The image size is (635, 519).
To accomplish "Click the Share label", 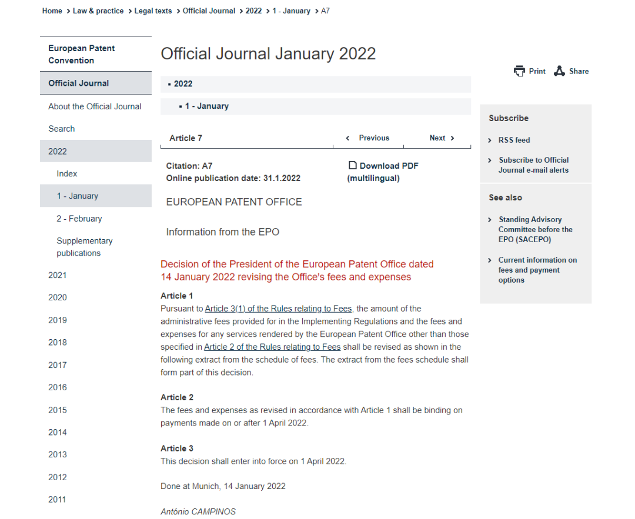I will click(x=579, y=71).
